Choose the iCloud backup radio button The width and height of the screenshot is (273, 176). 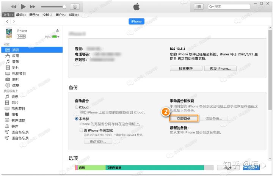77,107
